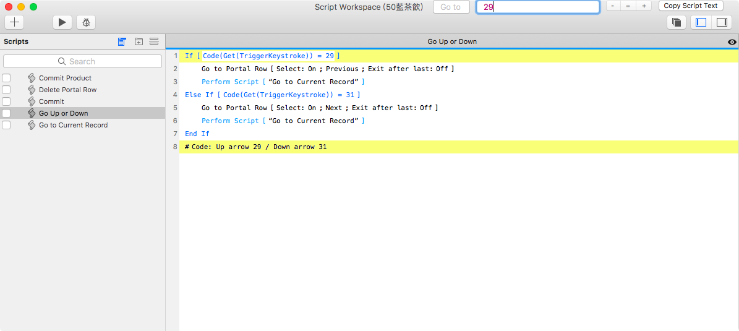Toggle the right steps pane button
The width and height of the screenshot is (739, 331).
(x=721, y=22)
